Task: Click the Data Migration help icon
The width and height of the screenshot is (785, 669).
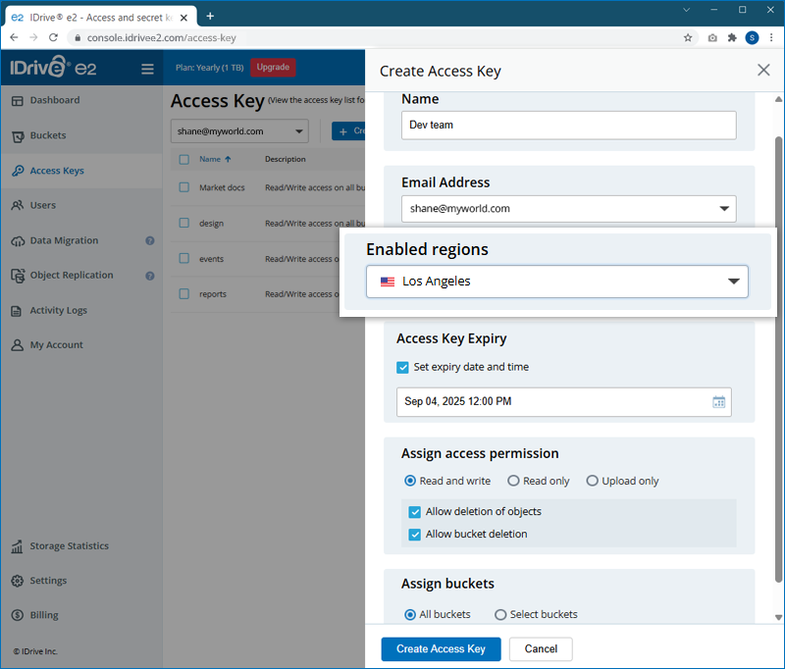Action: tap(150, 240)
